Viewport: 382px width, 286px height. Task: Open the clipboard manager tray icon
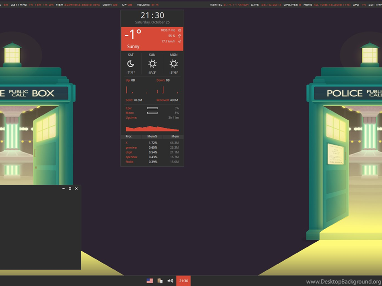tap(160, 281)
